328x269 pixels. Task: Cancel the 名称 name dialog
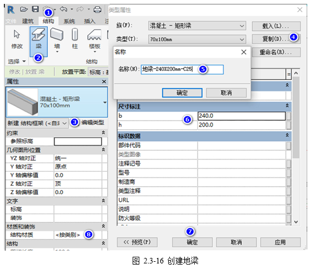point(226,93)
